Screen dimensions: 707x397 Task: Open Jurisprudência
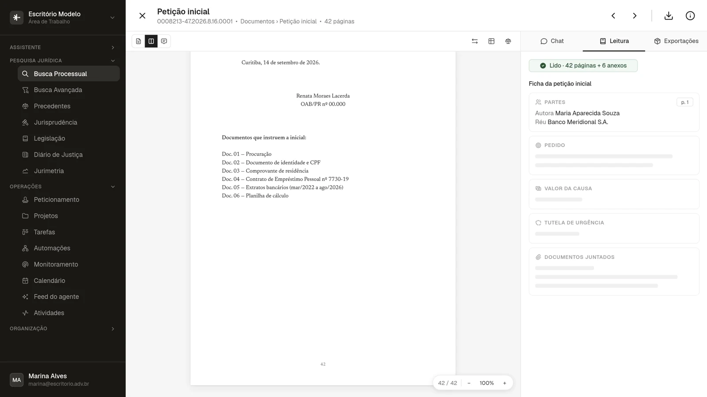[68, 122]
